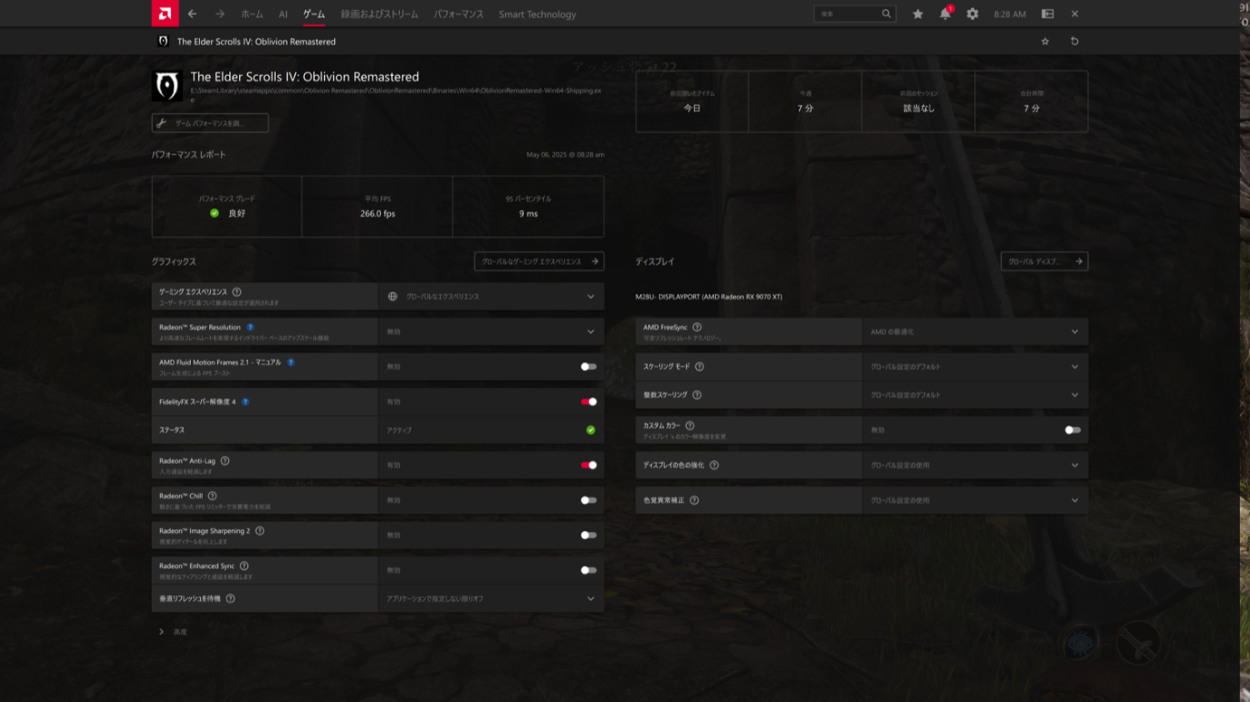Go back with the left arrow
1250x702 pixels.
[192, 14]
